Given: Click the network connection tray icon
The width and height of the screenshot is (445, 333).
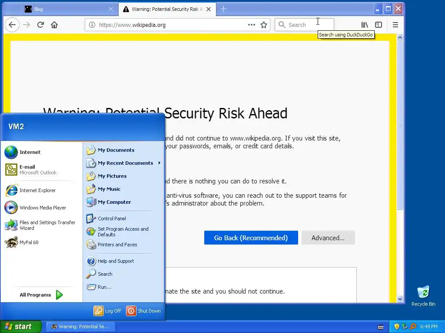Looking at the screenshot, I should (405, 326).
